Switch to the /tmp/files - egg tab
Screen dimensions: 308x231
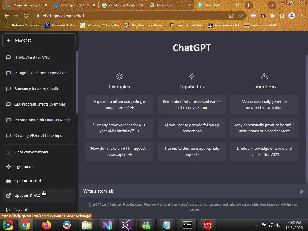click(x=26, y=5)
